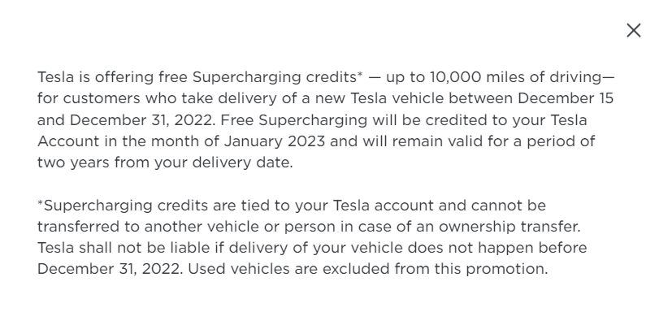Click 'December 31, 2022' preceding 'Free Supercharging'
The width and height of the screenshot is (659, 312).
[141, 120]
